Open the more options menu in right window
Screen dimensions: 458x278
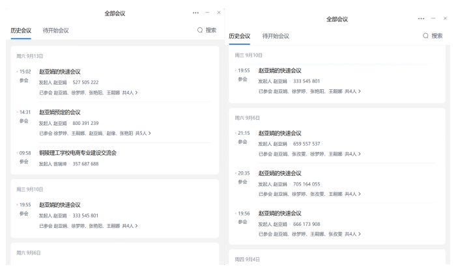421,18
